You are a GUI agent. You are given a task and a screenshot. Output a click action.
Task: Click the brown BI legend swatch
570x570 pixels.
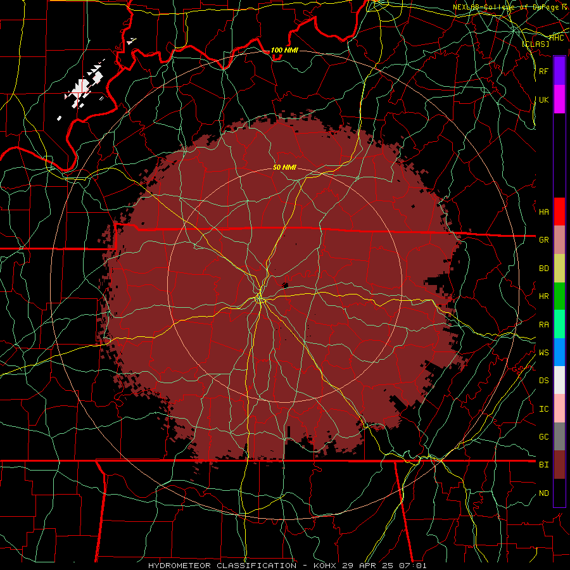pyautogui.click(x=559, y=465)
